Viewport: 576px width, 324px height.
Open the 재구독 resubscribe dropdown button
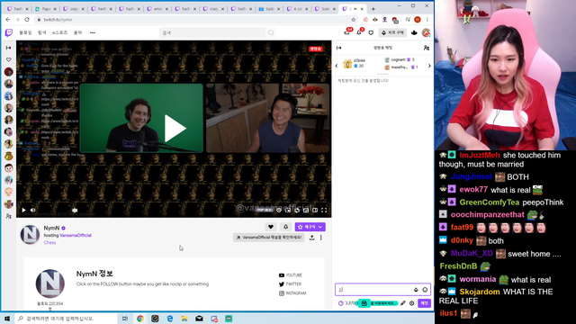pyautogui.click(x=310, y=227)
